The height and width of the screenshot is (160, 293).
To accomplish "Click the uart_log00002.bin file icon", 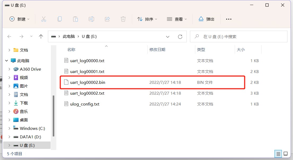I will click(x=66, y=82).
